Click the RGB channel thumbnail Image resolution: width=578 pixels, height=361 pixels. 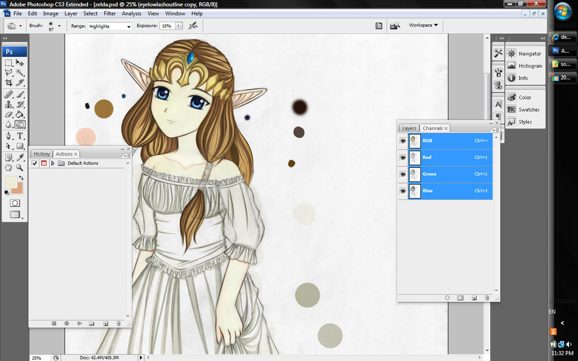click(415, 141)
